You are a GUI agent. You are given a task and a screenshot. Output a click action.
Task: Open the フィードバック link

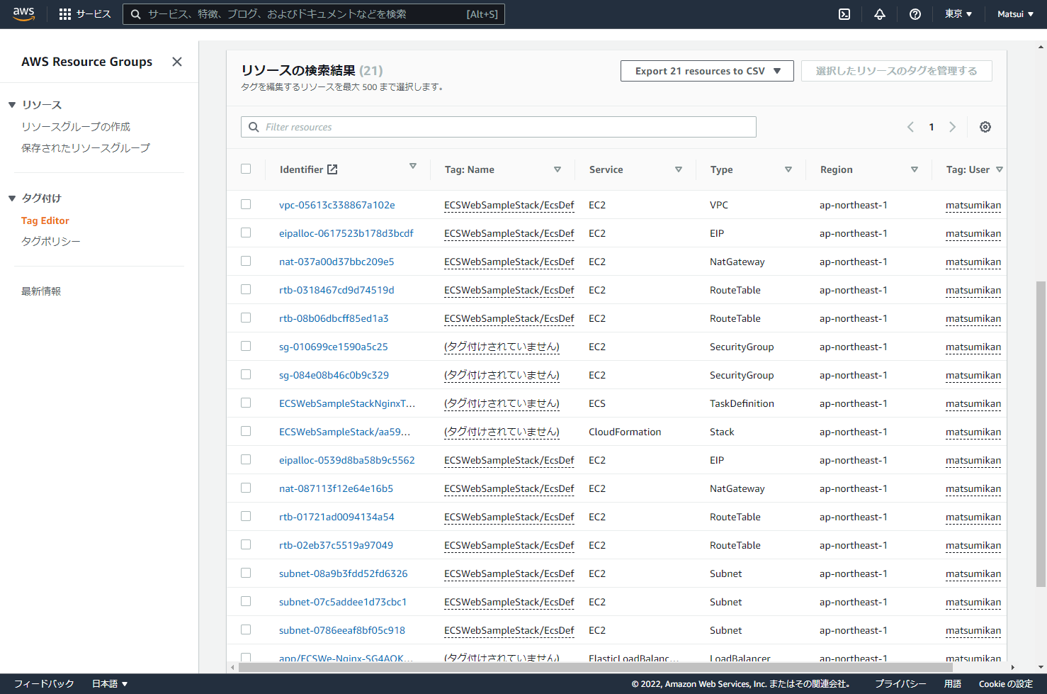pos(44,684)
